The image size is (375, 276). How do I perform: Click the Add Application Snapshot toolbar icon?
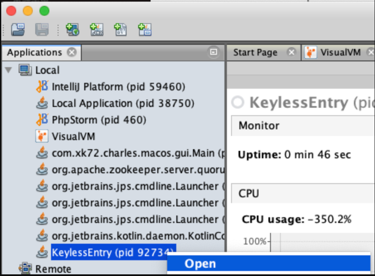click(145, 30)
